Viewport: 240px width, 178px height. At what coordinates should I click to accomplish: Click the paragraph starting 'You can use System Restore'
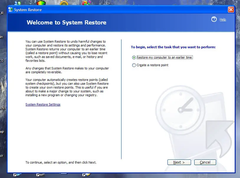pos(66,51)
